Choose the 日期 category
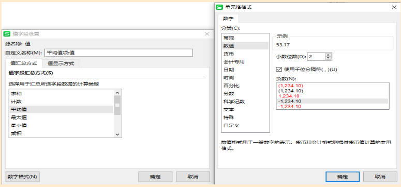Image resolution: width=401 pixels, height=187 pixels. [245, 70]
